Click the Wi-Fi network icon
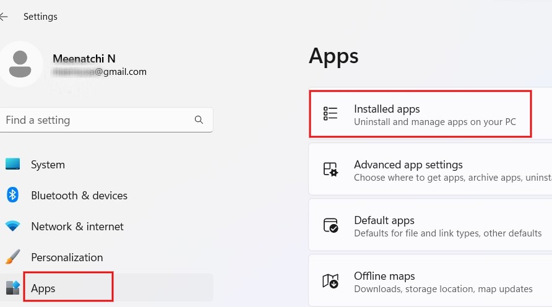 (12, 226)
